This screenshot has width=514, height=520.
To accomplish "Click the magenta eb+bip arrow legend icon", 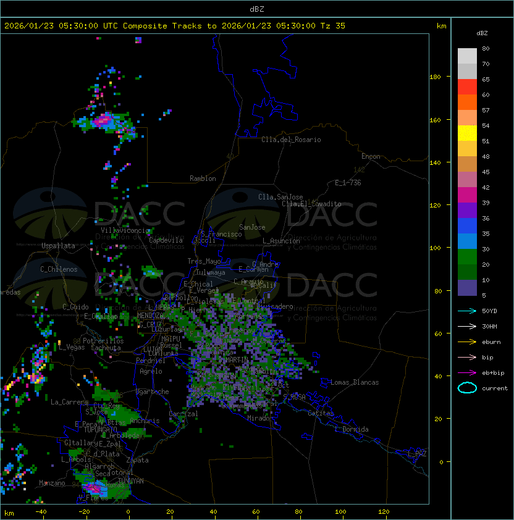I will tap(467, 373).
